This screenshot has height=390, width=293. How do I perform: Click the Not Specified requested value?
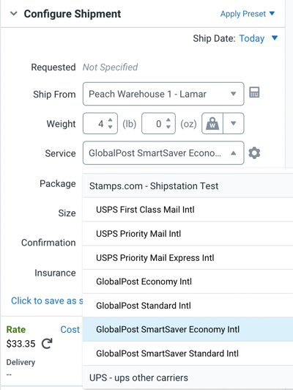(x=110, y=67)
